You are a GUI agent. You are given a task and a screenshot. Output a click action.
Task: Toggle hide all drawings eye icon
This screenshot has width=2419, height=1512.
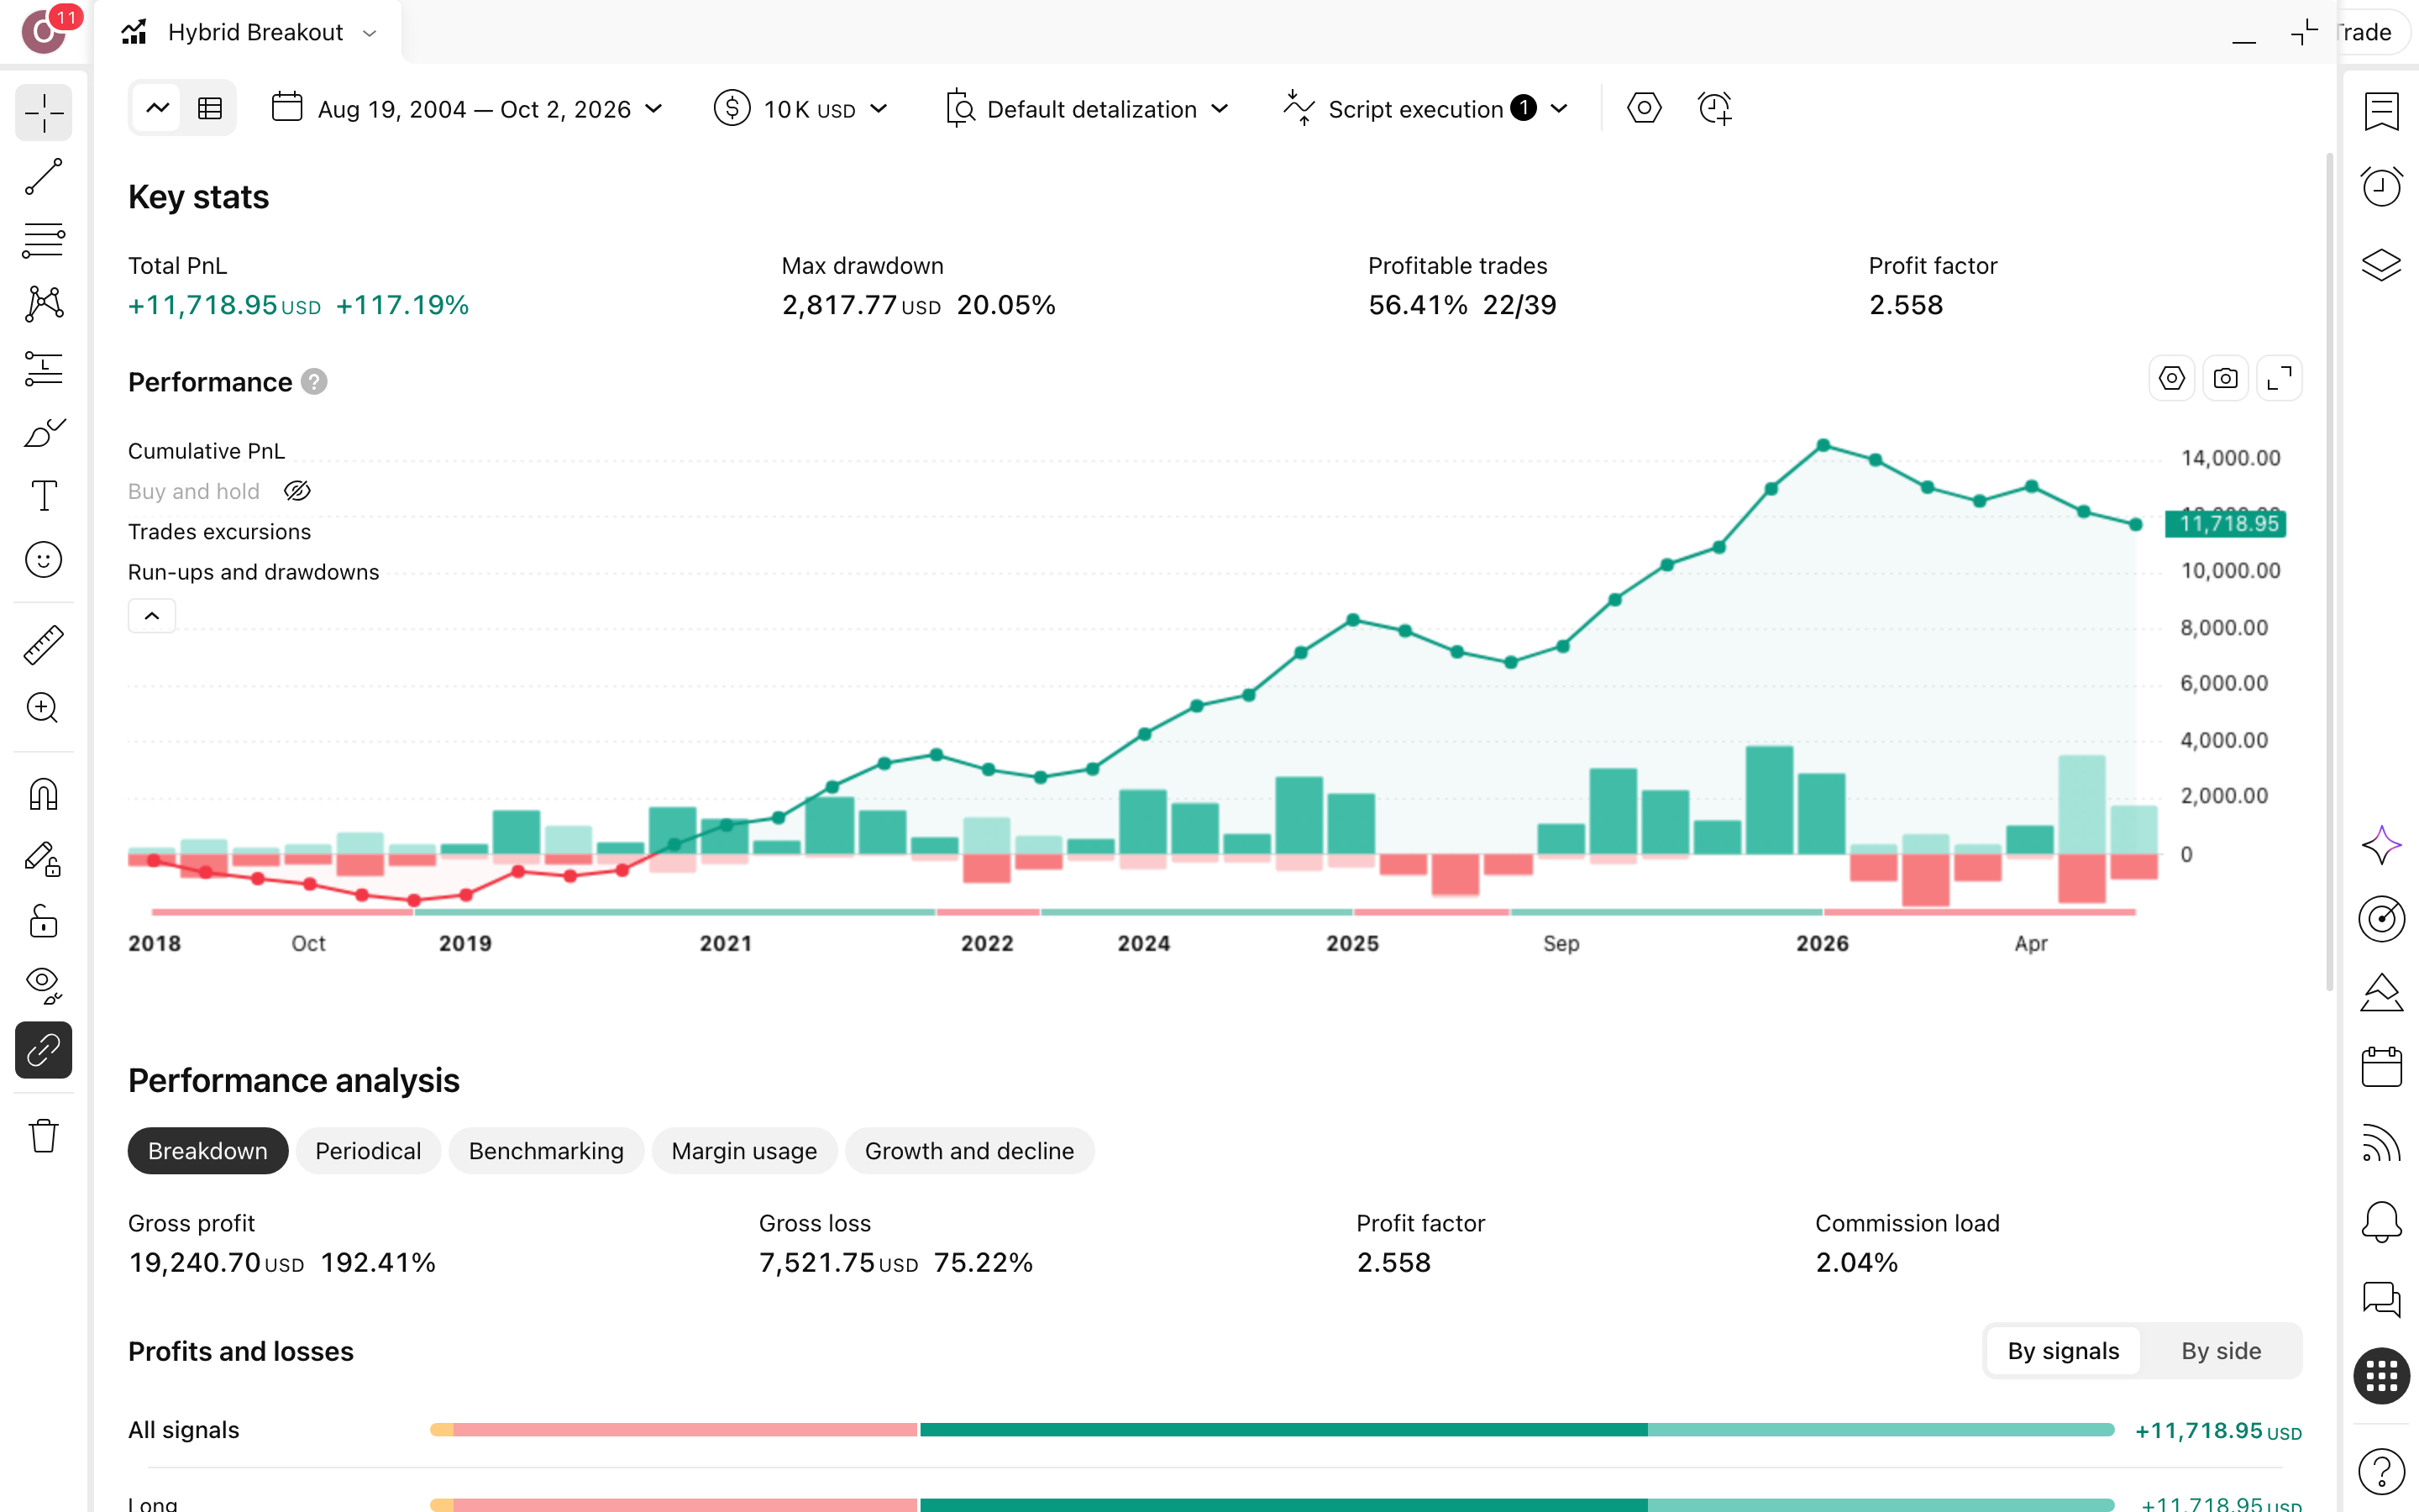point(44,986)
